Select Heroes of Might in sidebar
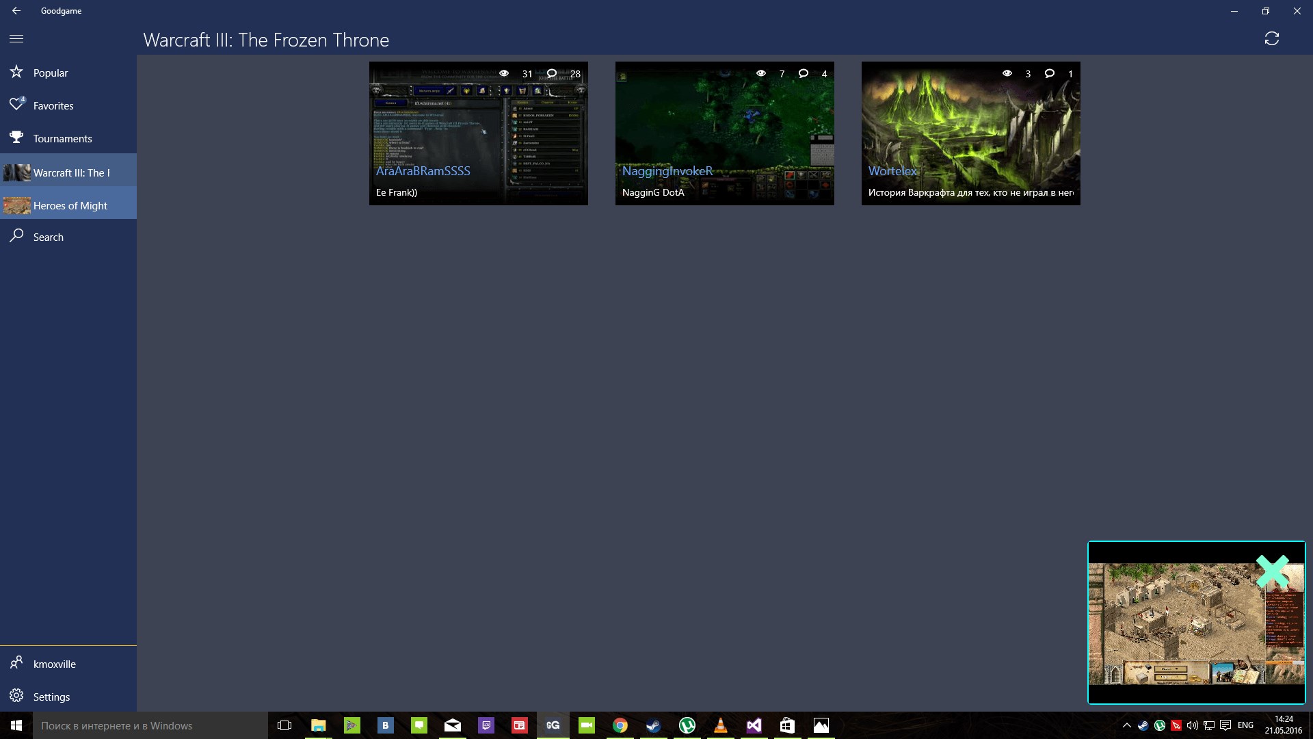1313x739 pixels. pyautogui.click(x=68, y=205)
